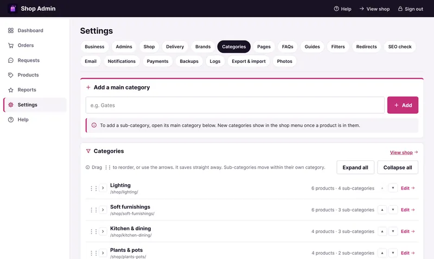Image resolution: width=434 pixels, height=259 pixels.
Task: Open Requests in the sidebar
Action: 35,60
